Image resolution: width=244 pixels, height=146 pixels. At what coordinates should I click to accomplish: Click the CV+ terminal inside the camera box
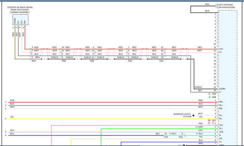[x=21, y=22]
